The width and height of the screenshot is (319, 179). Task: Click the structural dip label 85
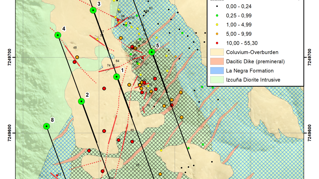click(x=132, y=130)
